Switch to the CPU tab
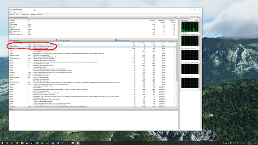This screenshot has height=145, width=258. 17,15
